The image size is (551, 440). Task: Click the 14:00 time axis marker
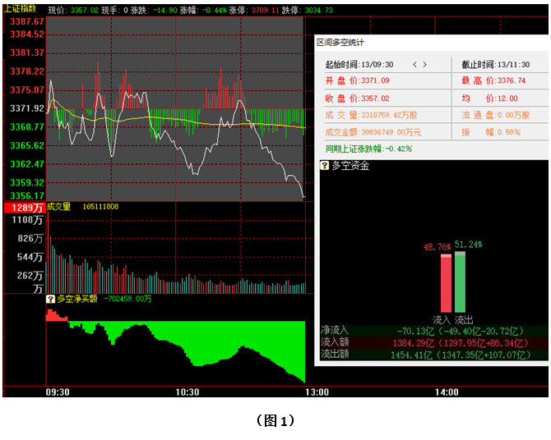446,392
